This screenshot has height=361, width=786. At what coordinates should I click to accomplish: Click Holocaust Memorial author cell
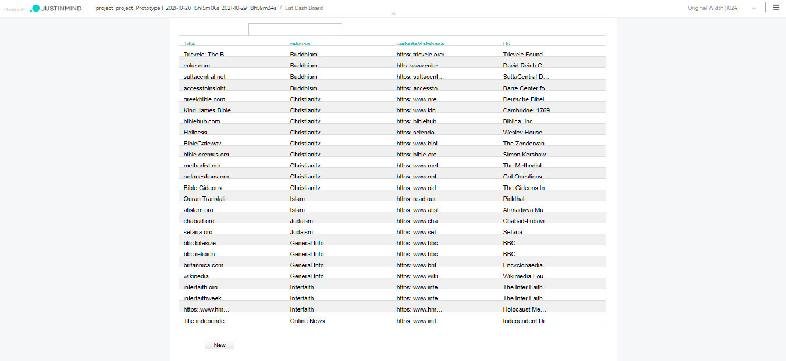pos(524,309)
